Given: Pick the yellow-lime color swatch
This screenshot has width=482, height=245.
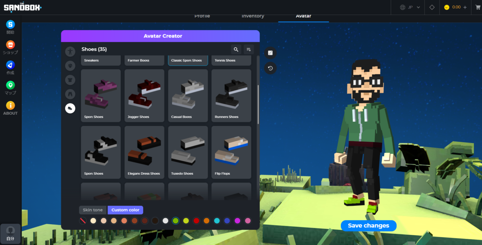Looking at the screenshot, I should (x=186, y=221).
